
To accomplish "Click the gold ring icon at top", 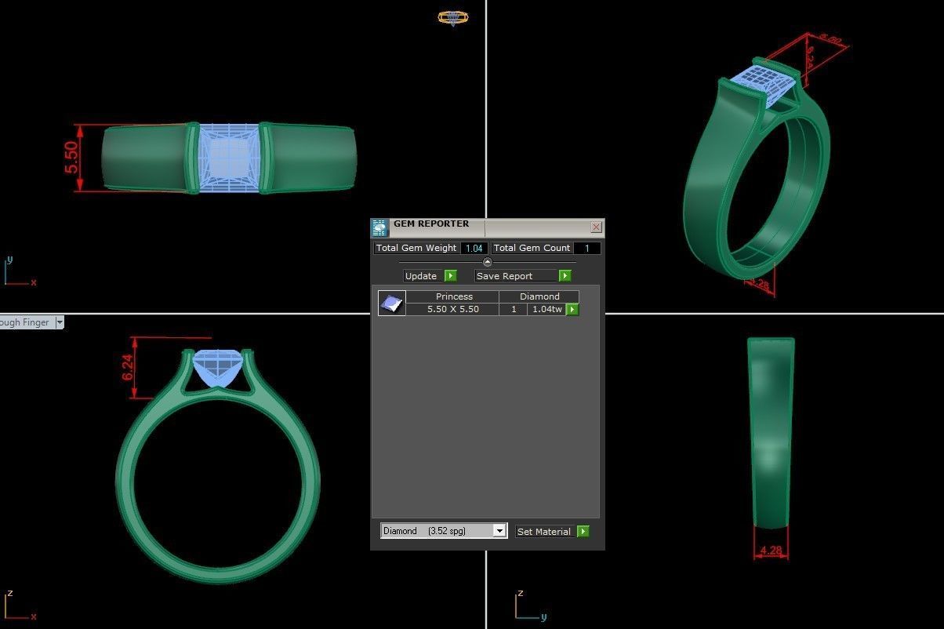I will pyautogui.click(x=453, y=17).
